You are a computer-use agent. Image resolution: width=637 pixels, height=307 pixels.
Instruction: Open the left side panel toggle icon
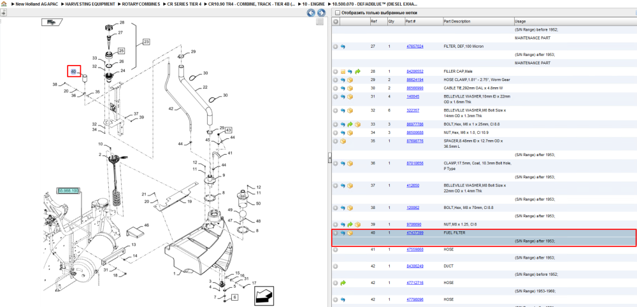[x=3, y=12]
